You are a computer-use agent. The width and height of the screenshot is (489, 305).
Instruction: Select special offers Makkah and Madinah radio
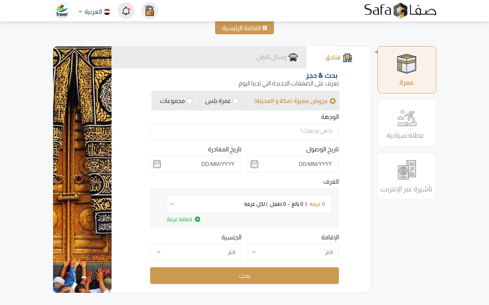333,101
